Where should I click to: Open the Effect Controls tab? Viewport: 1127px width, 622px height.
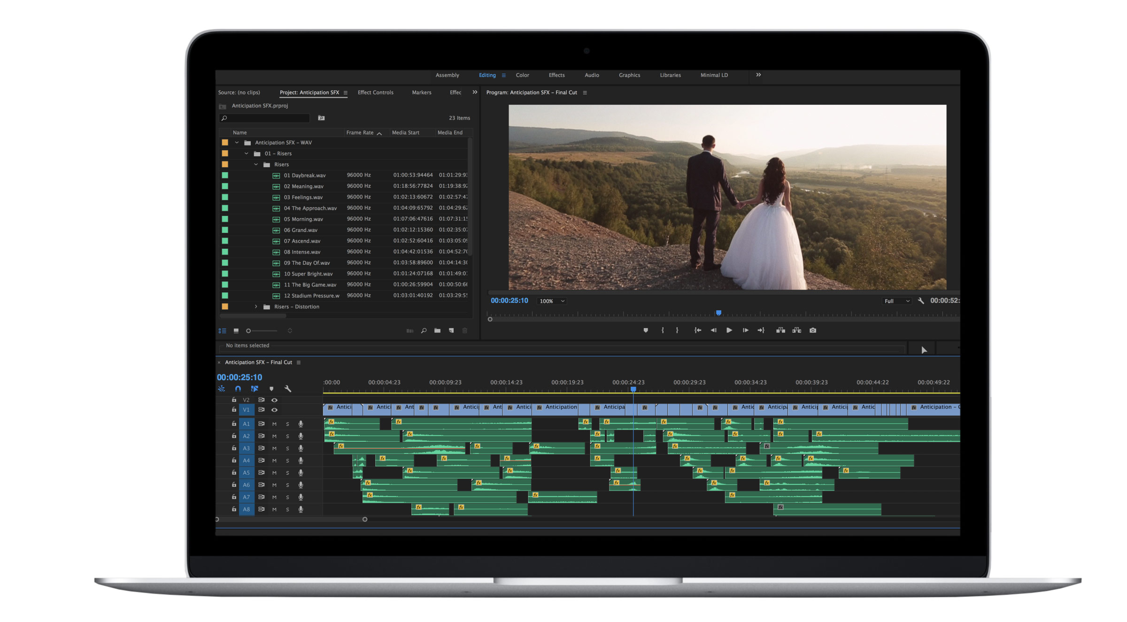(376, 93)
